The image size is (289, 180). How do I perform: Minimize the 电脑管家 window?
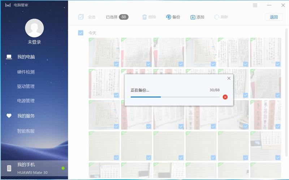(x=269, y=5)
